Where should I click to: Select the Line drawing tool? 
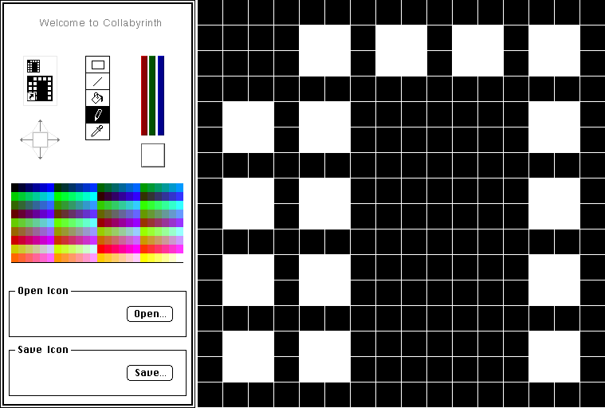(97, 81)
